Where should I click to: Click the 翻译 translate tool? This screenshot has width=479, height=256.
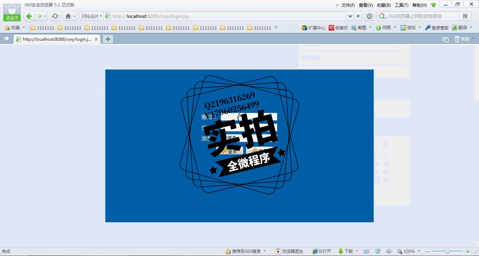click(x=460, y=28)
